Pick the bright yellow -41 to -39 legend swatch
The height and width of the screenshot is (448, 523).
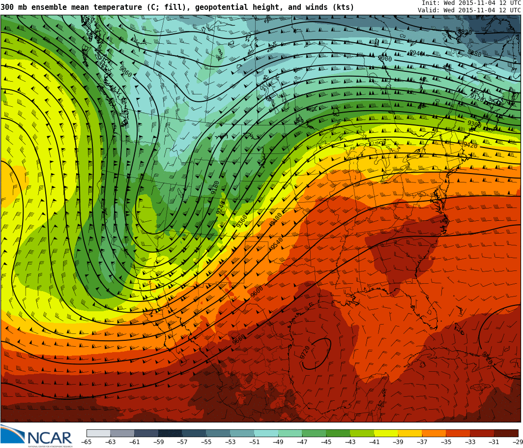click(x=386, y=433)
